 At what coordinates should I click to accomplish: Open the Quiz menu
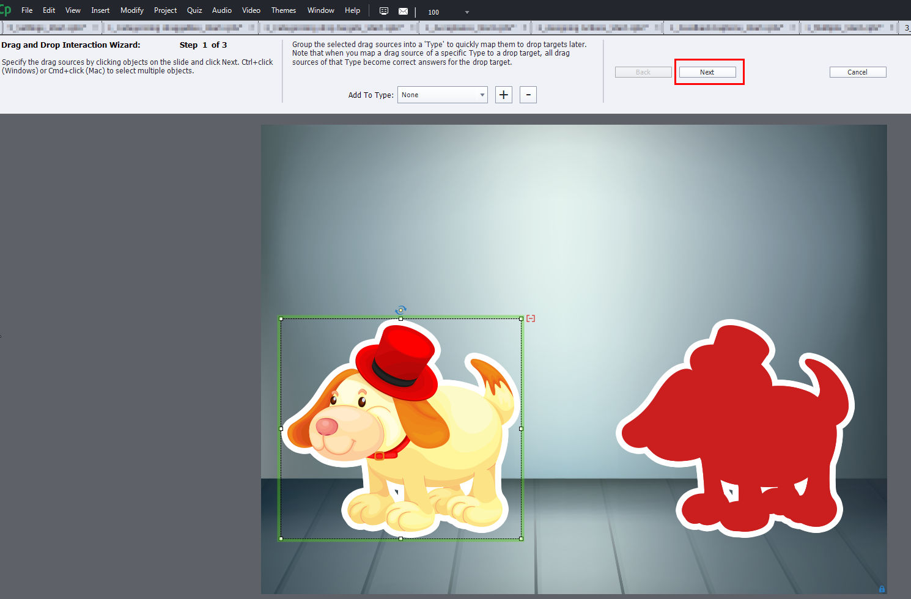click(194, 10)
